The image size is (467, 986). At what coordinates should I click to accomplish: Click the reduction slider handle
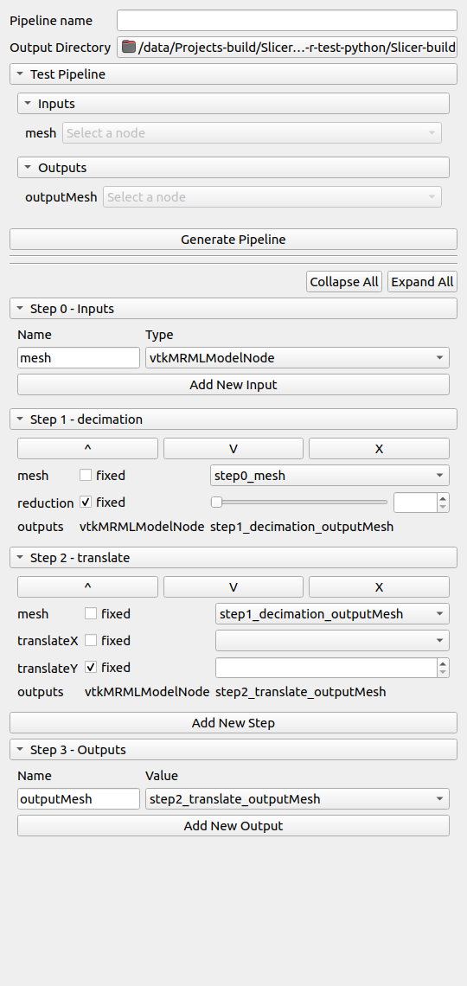point(215,502)
